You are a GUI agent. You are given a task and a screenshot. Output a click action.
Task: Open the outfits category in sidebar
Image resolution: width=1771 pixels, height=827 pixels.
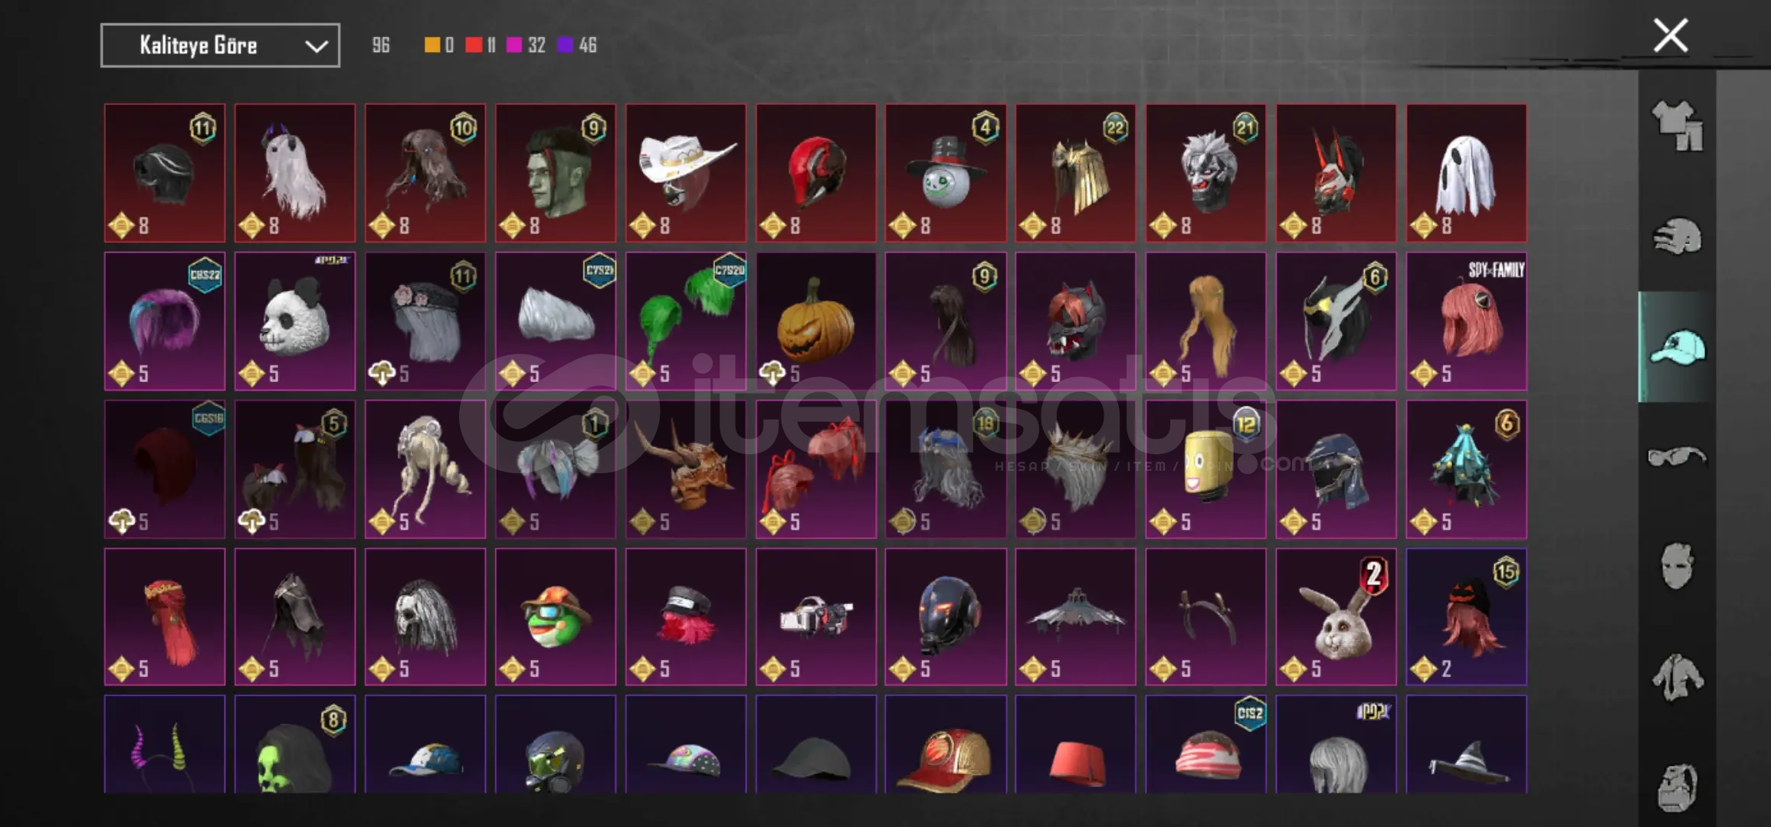click(x=1678, y=125)
